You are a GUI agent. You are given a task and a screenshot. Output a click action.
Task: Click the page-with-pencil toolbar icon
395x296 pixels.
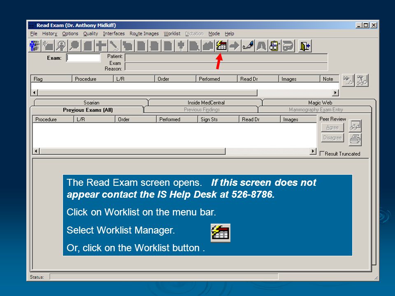pyautogui.click(x=195, y=46)
